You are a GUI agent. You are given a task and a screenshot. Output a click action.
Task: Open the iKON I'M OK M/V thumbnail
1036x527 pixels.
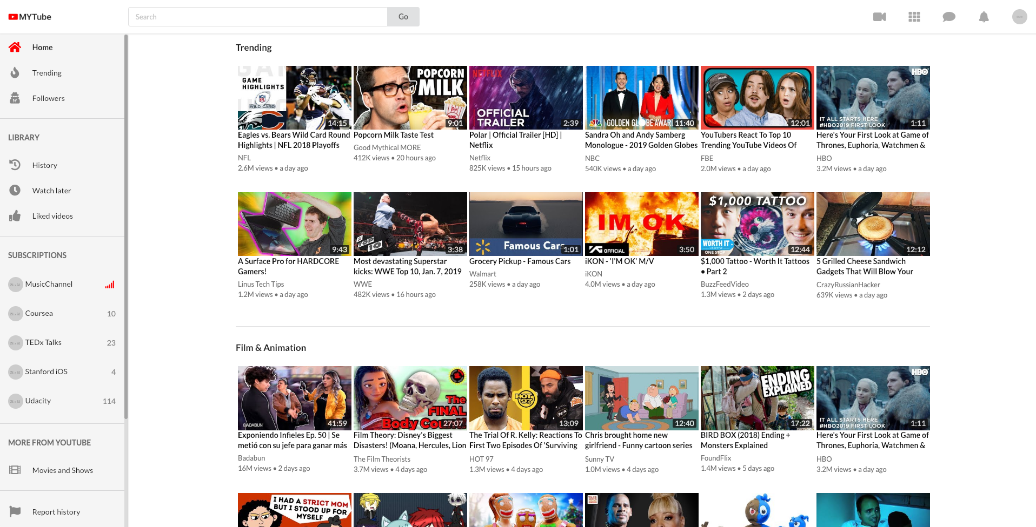click(x=642, y=224)
